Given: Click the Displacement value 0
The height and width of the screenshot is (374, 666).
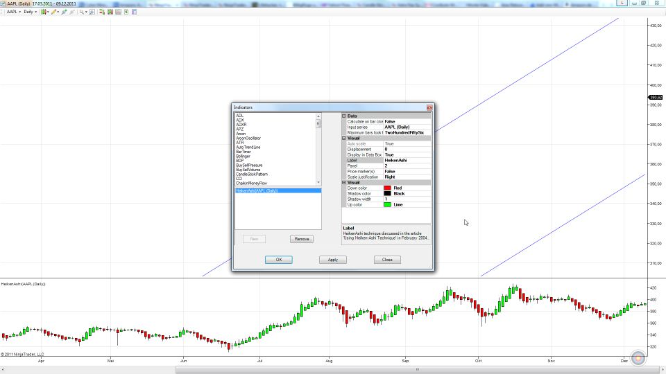Looking at the screenshot, I should (x=407, y=150).
